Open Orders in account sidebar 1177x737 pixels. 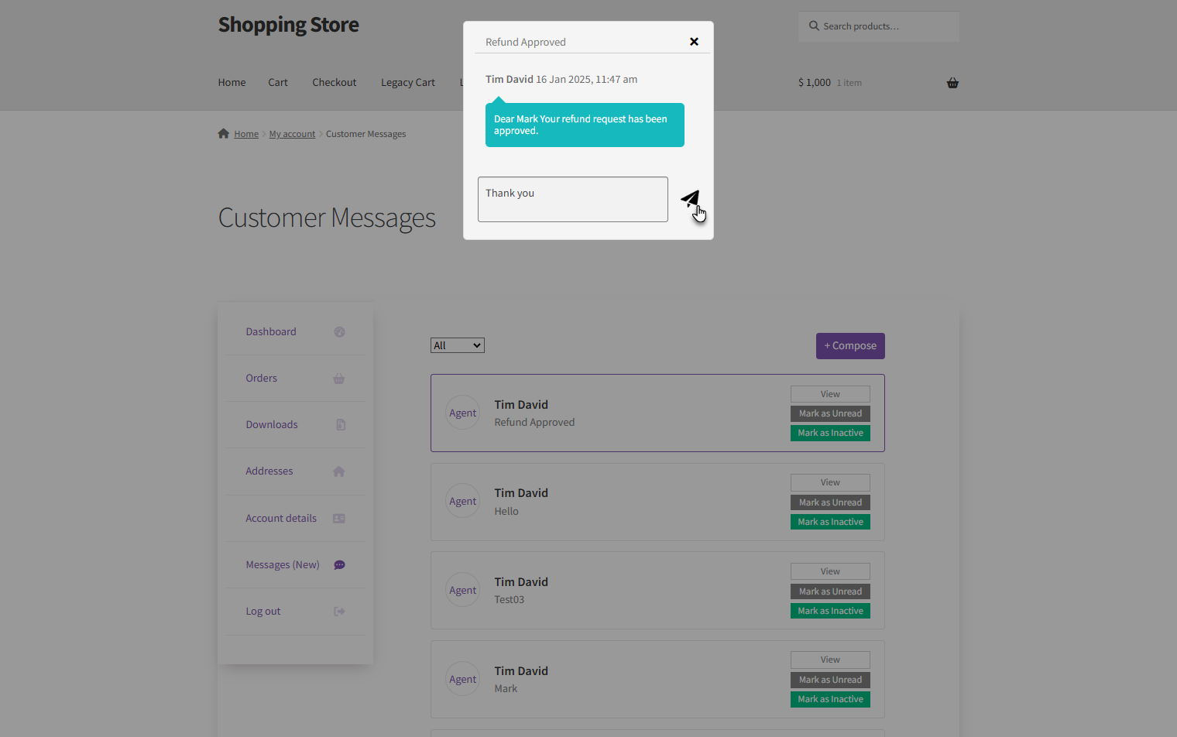[x=261, y=378]
